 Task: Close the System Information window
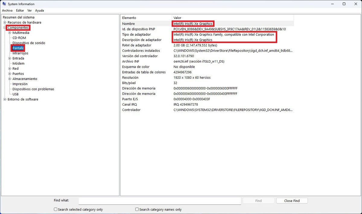click(x=356, y=4)
